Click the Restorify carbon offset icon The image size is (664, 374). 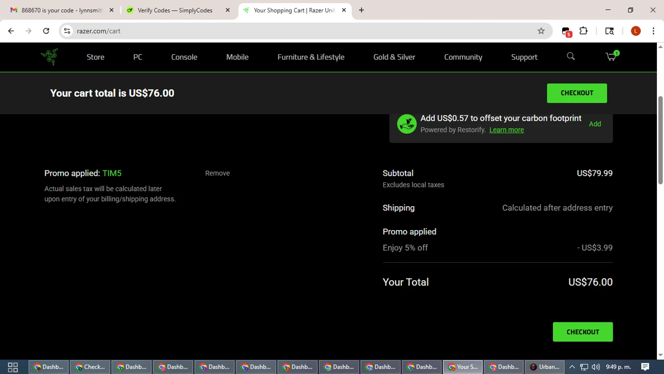click(x=406, y=124)
